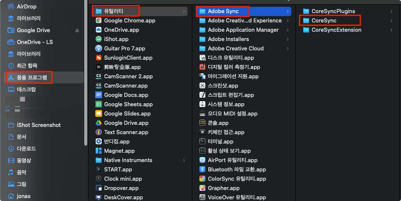Open 응용 프로그램 in the sidebar
Viewport: 401px width, 201px height.
44,77
